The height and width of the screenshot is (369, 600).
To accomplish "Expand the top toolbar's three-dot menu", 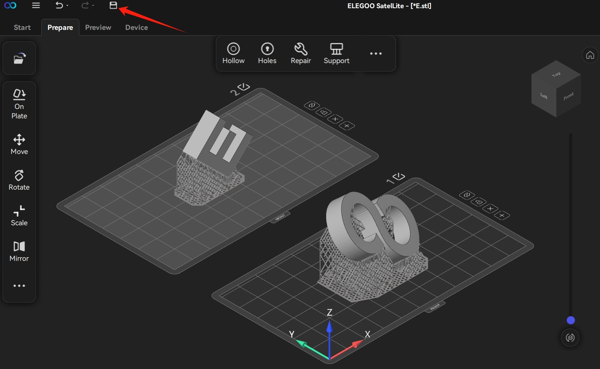I will pyautogui.click(x=375, y=54).
